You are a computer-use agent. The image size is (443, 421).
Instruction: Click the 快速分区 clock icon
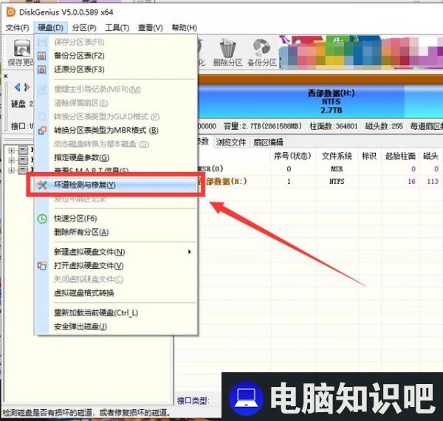42,219
